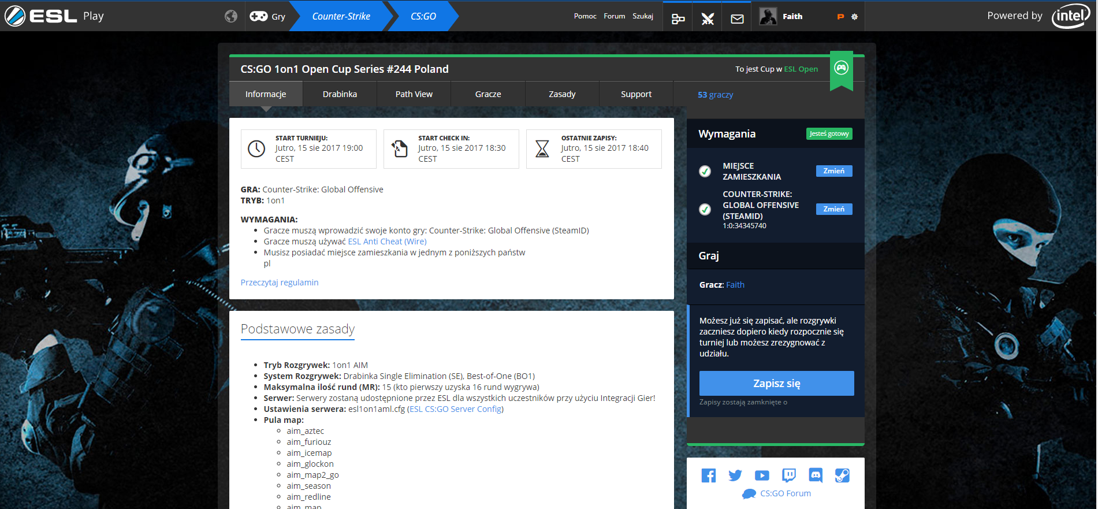Click the checkmark beside Miejsce Zamieszkania
The image size is (1098, 509).
pyautogui.click(x=705, y=171)
